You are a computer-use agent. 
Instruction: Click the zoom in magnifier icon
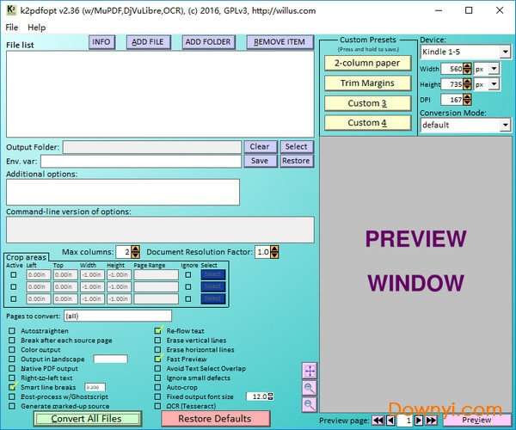[x=310, y=388]
